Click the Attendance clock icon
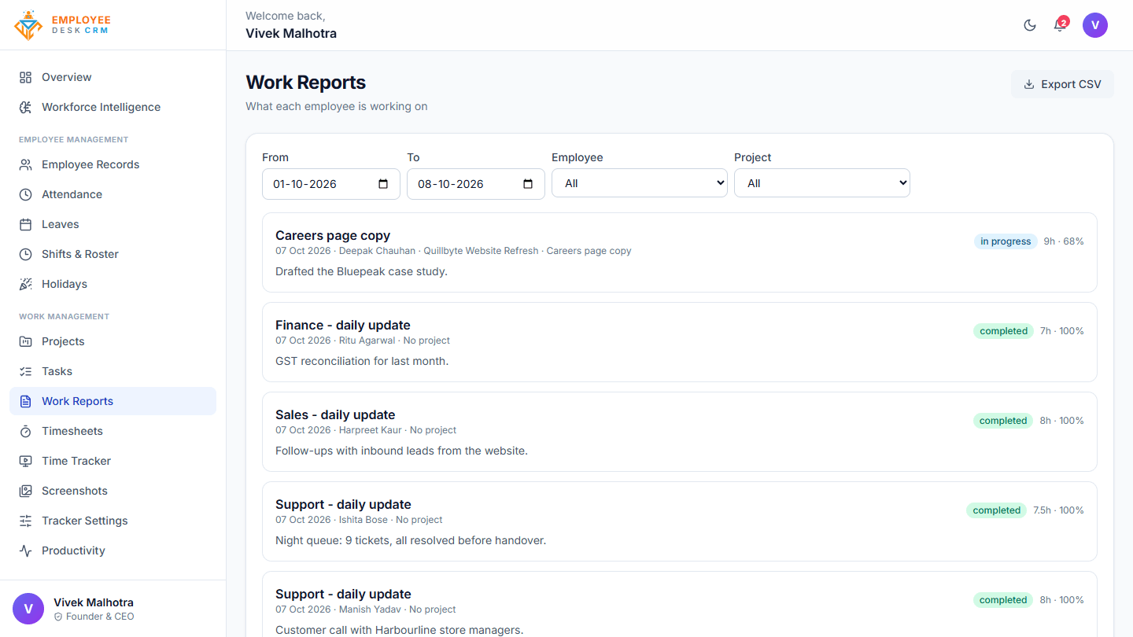 26,194
